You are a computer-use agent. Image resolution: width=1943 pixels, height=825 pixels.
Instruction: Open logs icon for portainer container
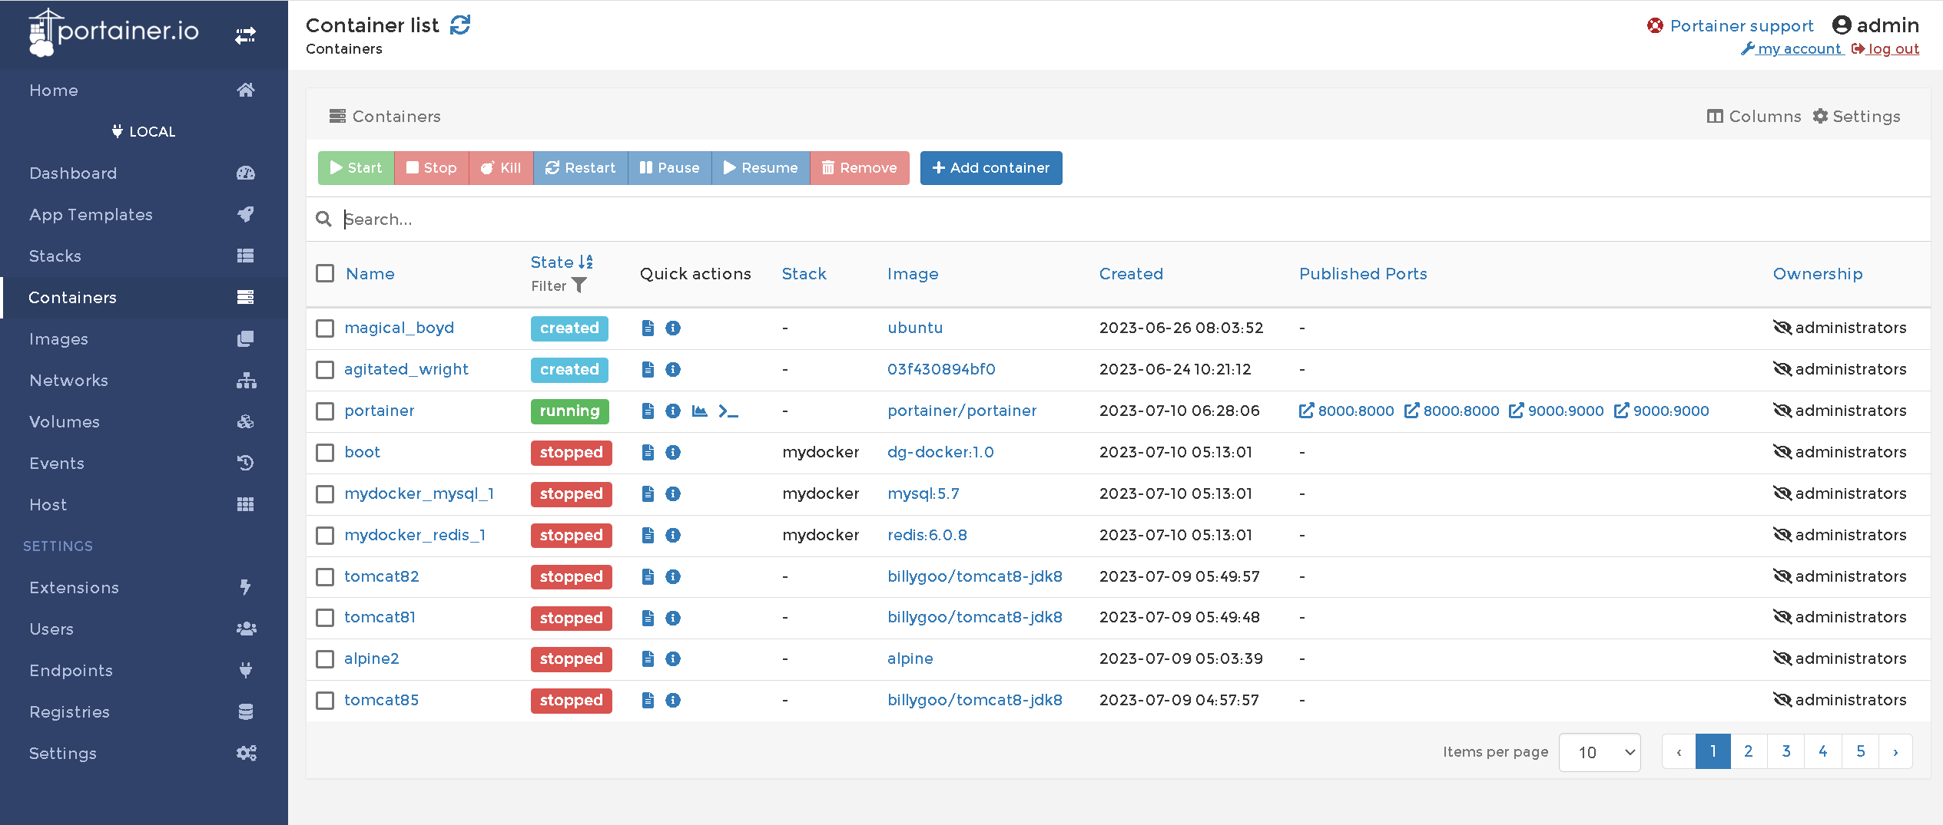tap(648, 411)
